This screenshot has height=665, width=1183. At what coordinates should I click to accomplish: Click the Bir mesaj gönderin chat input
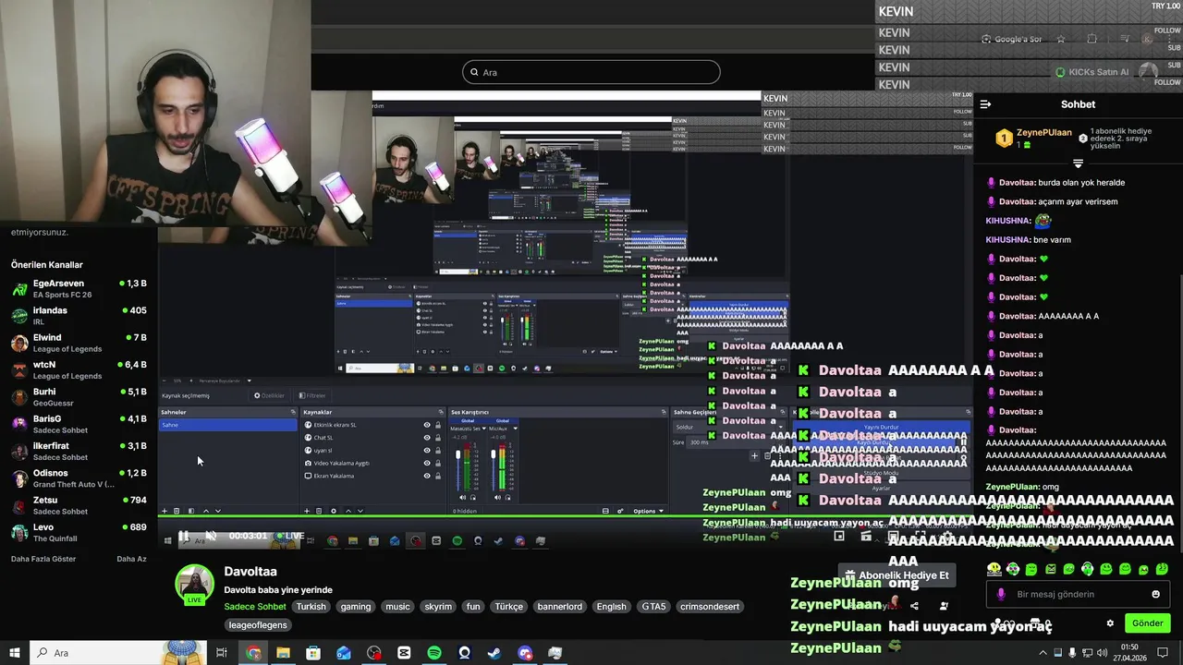pyautogui.click(x=1077, y=594)
